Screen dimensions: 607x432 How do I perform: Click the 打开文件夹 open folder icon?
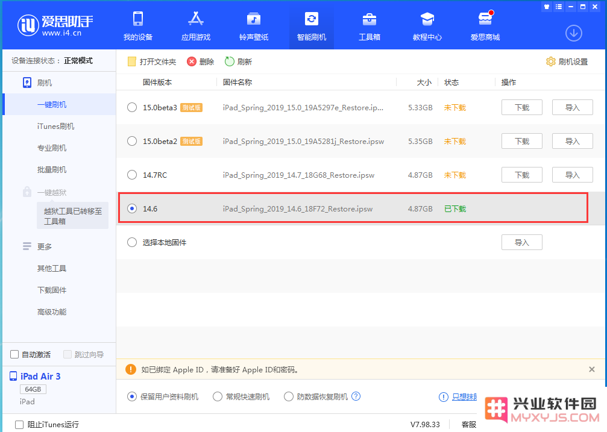(x=131, y=61)
